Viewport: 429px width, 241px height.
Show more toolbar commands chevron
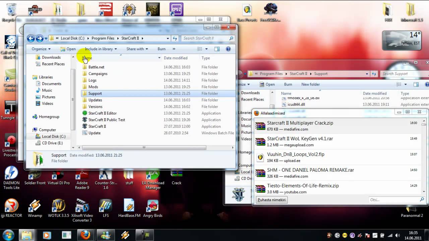tap(174, 49)
